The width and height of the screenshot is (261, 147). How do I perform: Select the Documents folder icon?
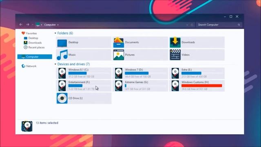coord(119,42)
